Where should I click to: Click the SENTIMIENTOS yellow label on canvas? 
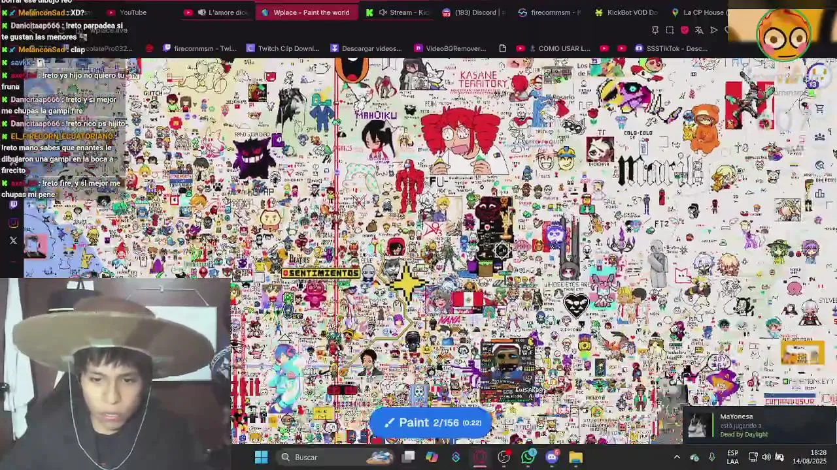[320, 273]
